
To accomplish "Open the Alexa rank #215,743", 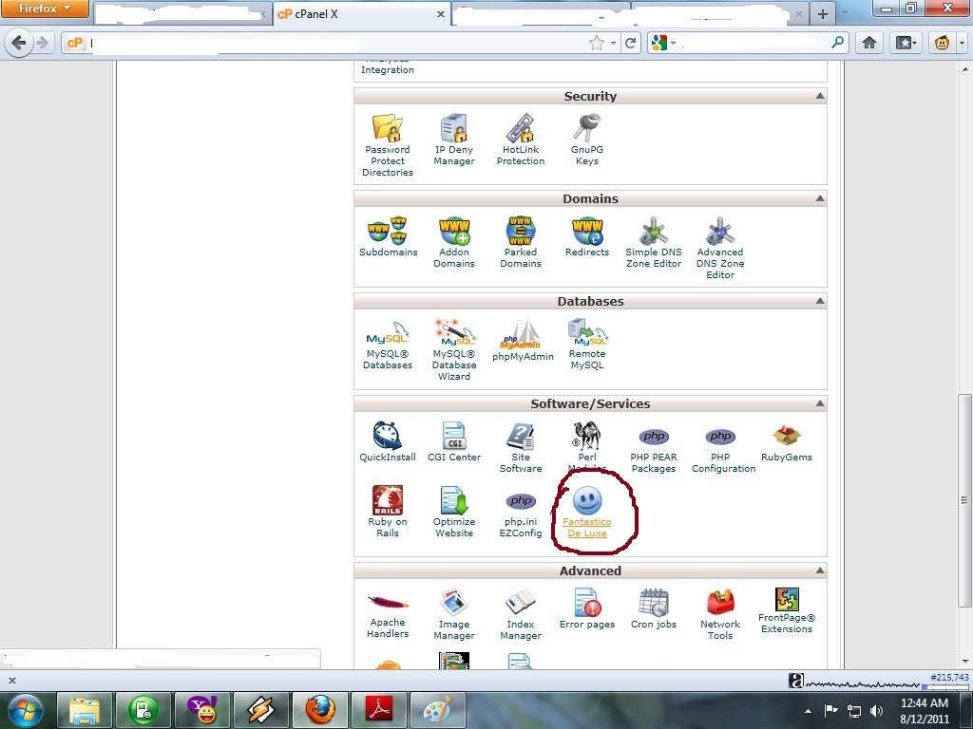I will point(949,678).
